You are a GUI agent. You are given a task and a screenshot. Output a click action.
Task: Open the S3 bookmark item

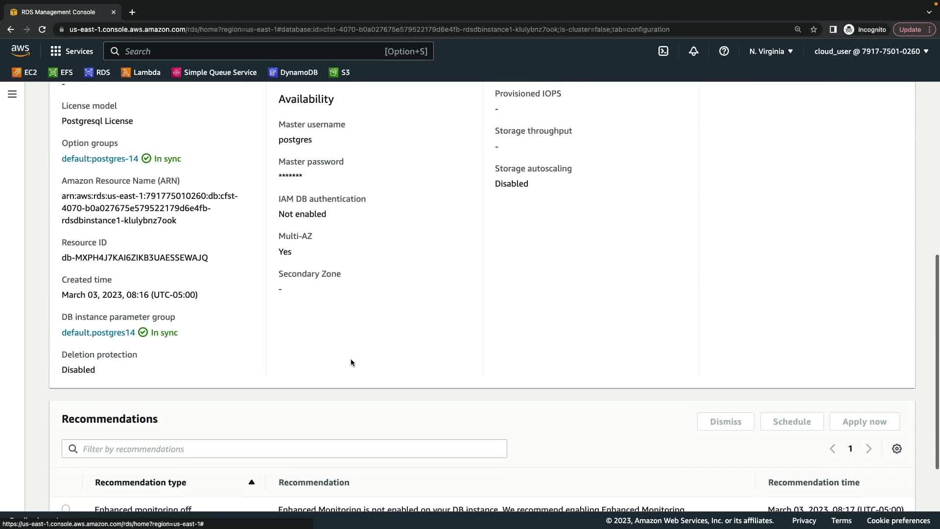[x=339, y=72]
